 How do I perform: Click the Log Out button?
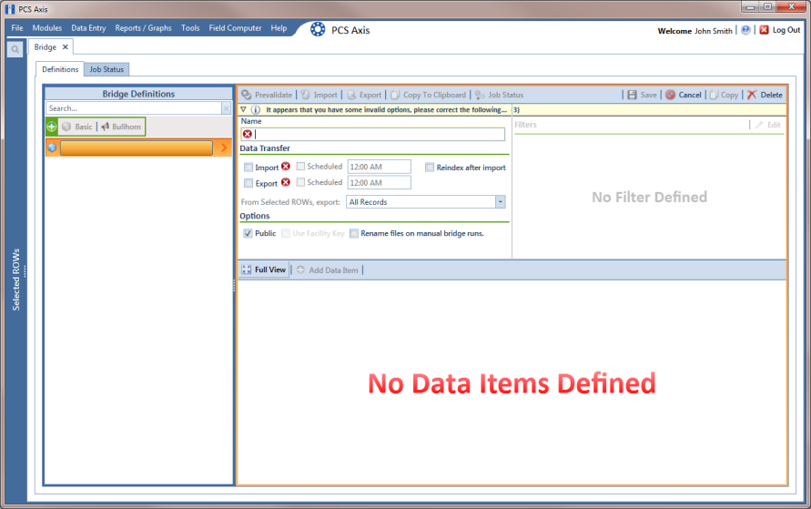(780, 30)
